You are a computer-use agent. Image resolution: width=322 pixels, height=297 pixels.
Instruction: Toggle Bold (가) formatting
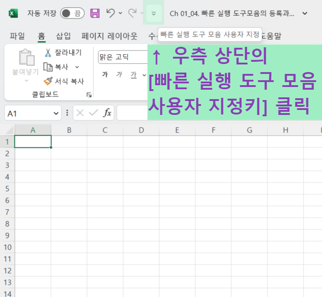point(105,74)
